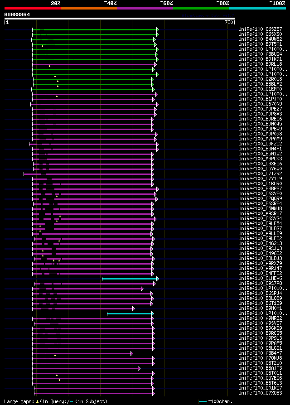Select the UniRef100_C5YEG6 label
290x405 pixels.
(x=260, y=378)
